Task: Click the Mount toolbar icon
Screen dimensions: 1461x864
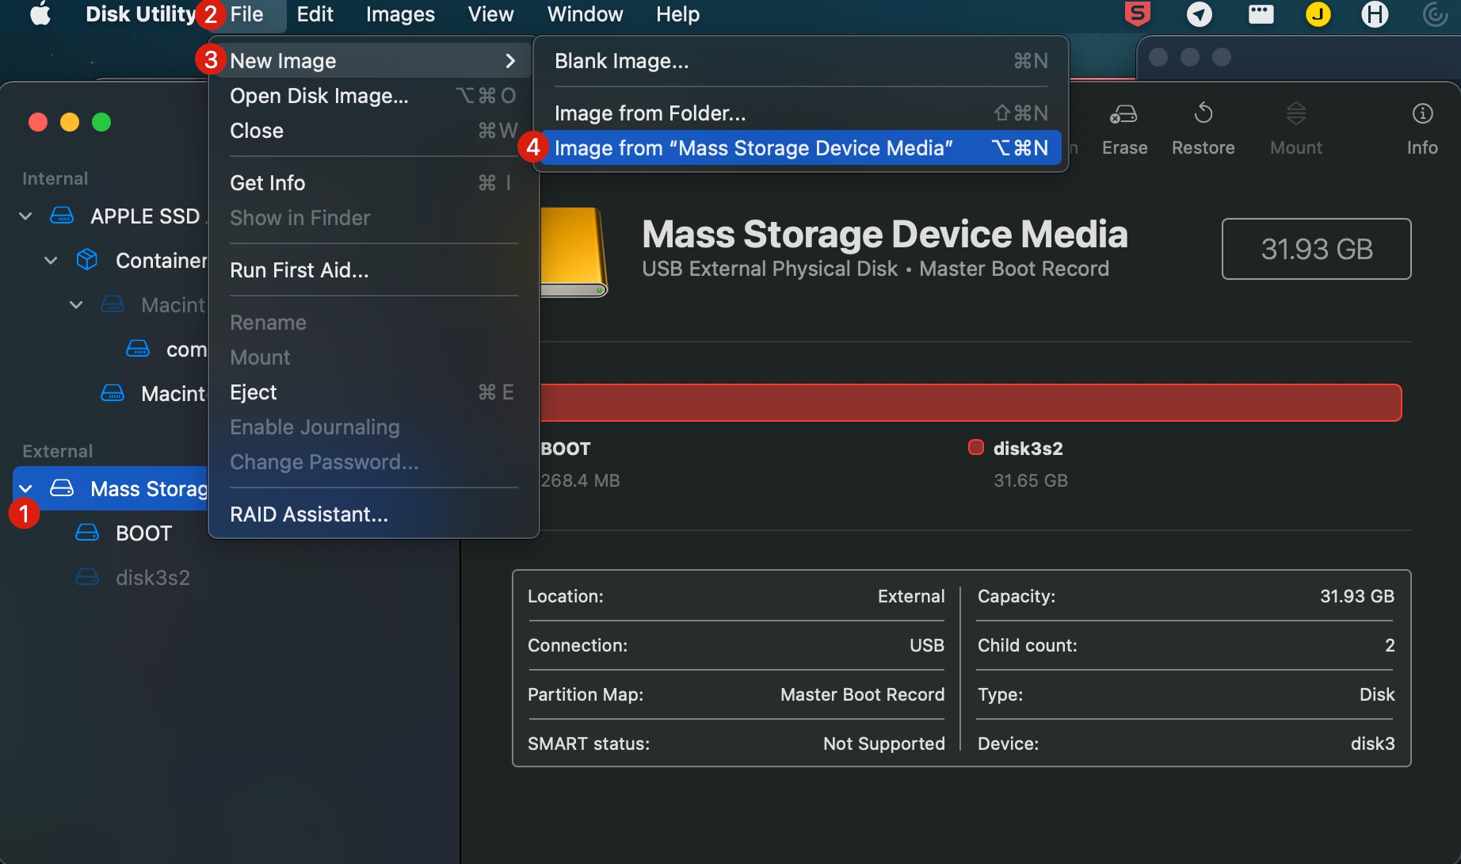Action: coord(1296,113)
